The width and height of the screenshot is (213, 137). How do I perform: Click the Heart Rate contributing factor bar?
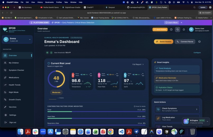click(96, 118)
